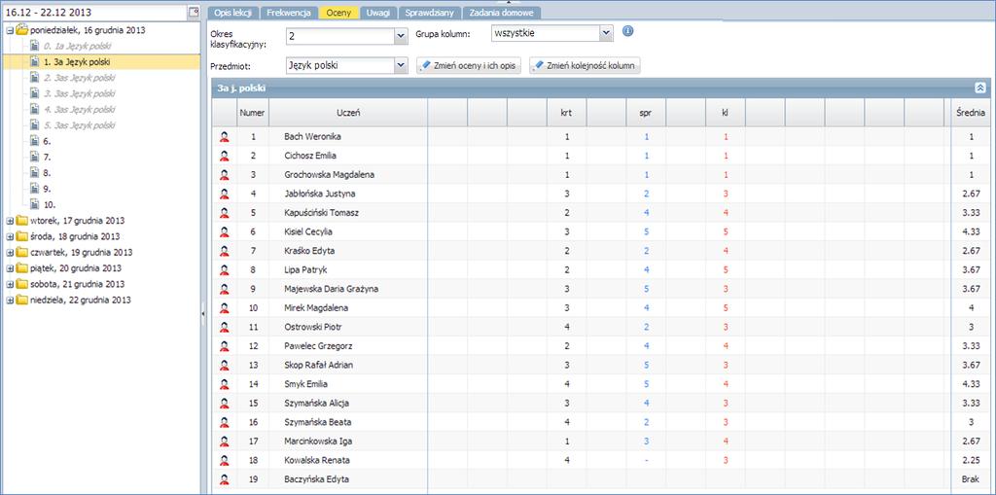The width and height of the screenshot is (996, 495).
Task: Click student icon for Jabłońska Justyna
Action: click(x=225, y=194)
